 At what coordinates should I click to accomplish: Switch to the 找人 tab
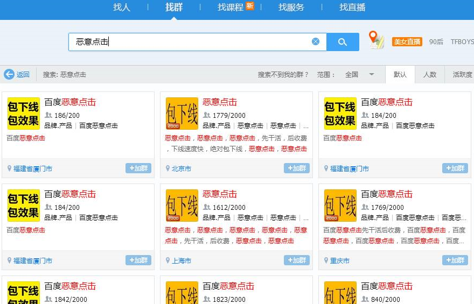coord(122,7)
